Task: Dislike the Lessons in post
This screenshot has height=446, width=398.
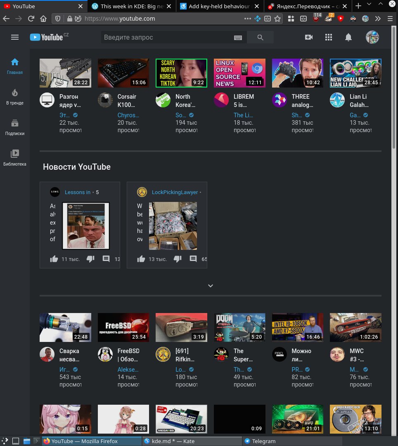Action: point(90,259)
